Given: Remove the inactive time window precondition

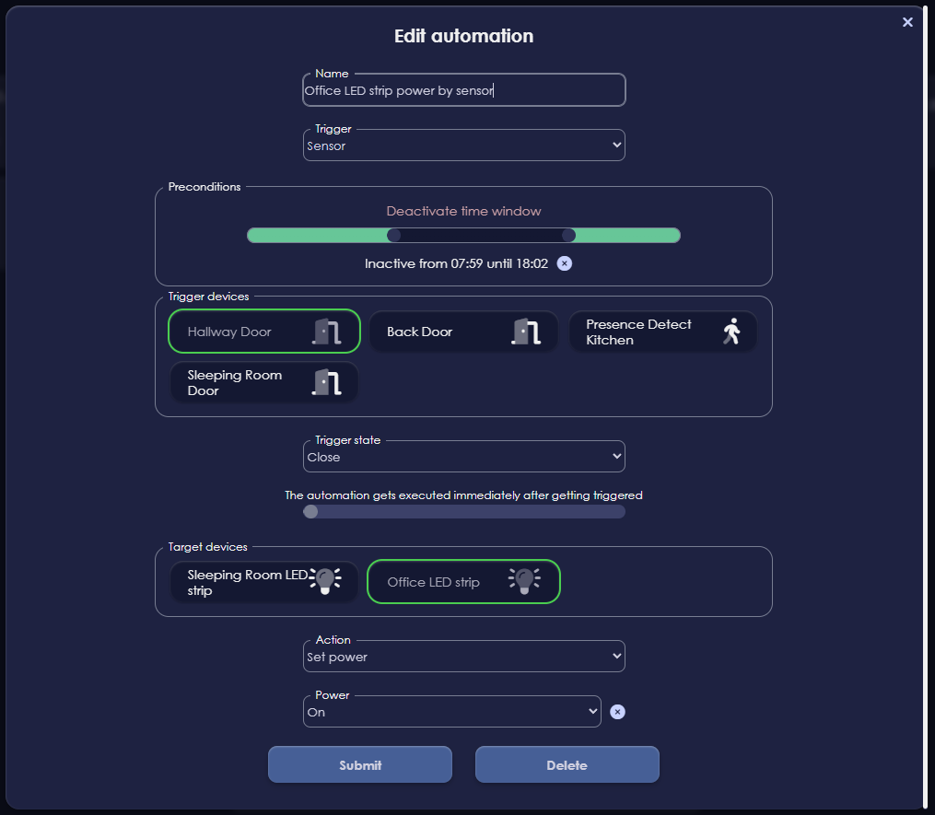Looking at the screenshot, I should click(564, 263).
